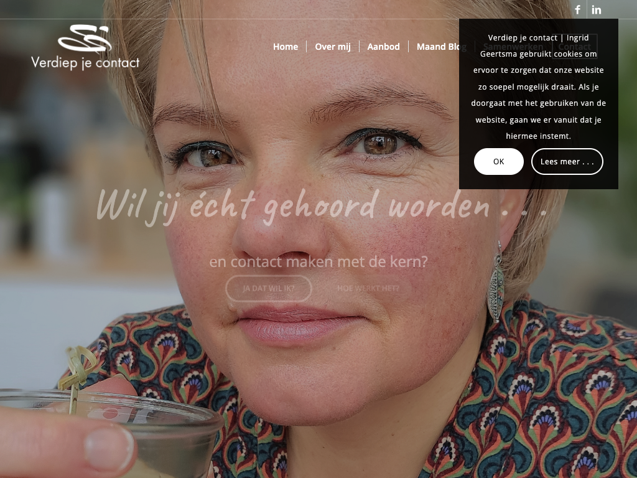
Task: Click the 'JA DAT WIL IK?' button
Action: [269, 288]
